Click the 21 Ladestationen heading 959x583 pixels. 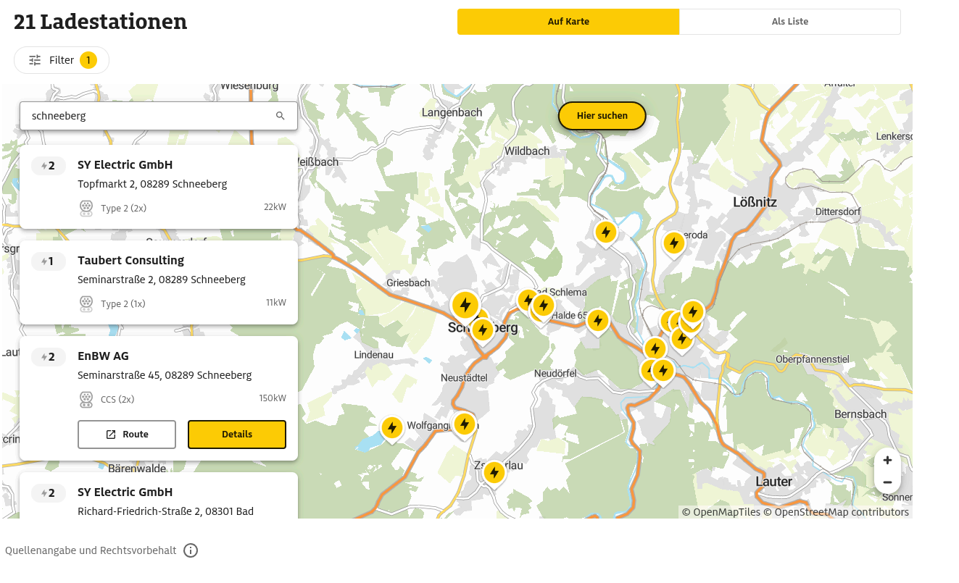tap(101, 22)
